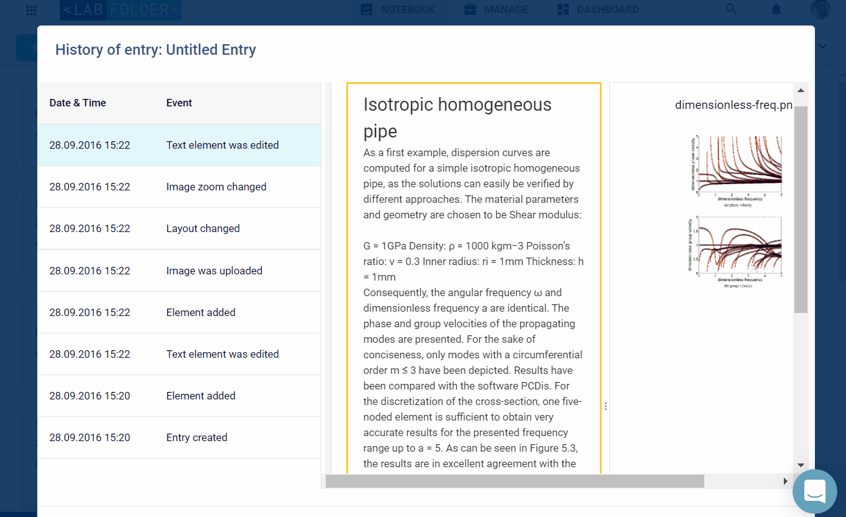Switch to the Dashboard view
The width and height of the screenshot is (846, 517).
tap(598, 10)
